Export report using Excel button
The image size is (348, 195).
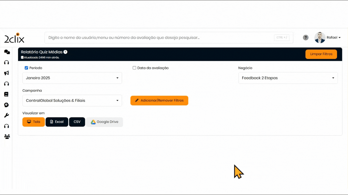point(57,122)
